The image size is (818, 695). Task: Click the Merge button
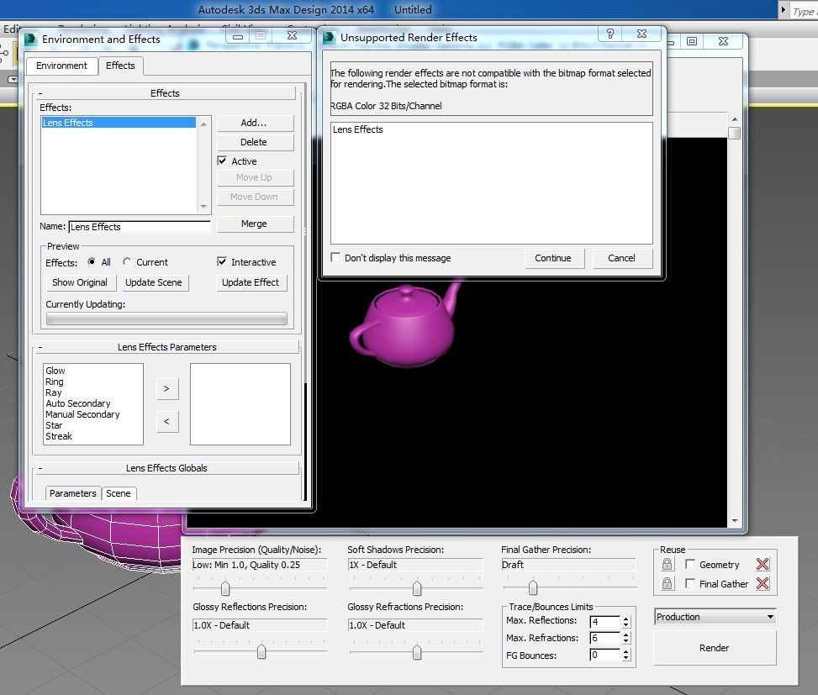coord(254,224)
